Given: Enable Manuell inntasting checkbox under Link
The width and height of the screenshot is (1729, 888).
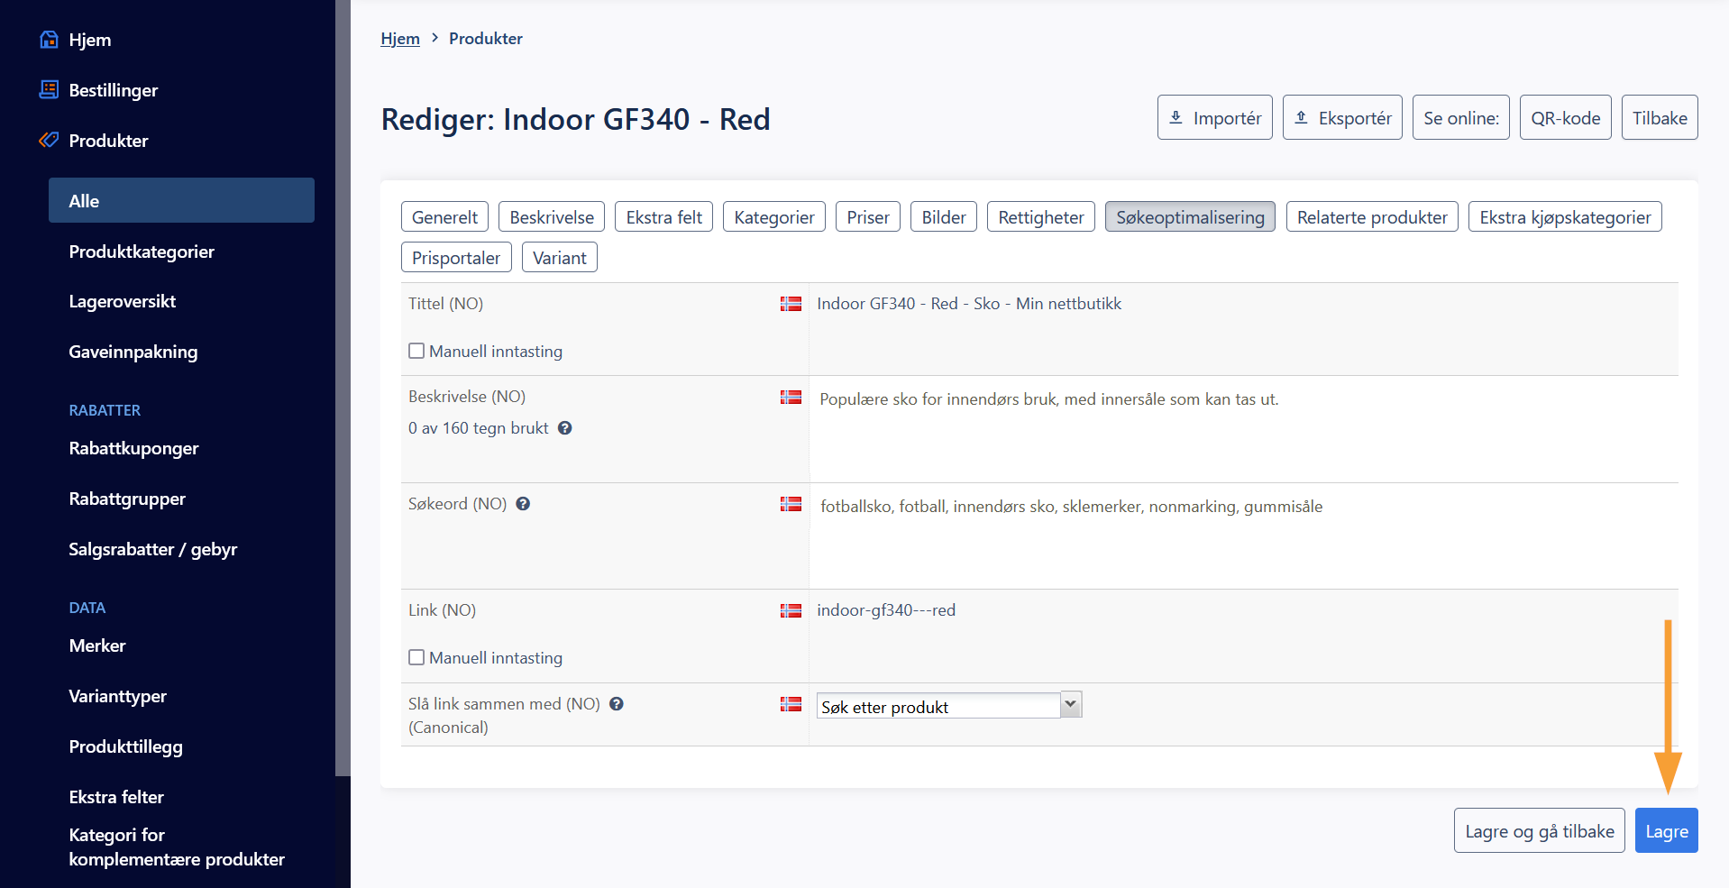Looking at the screenshot, I should (416, 657).
